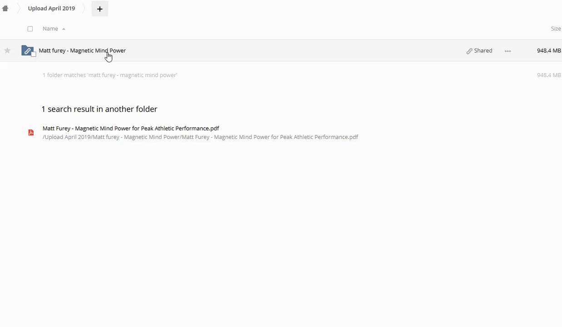Click the red PDF file icon

click(x=31, y=133)
